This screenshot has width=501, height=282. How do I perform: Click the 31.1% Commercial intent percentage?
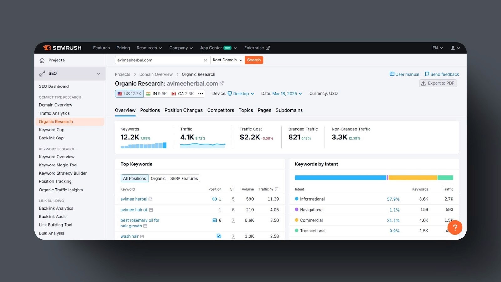(393, 221)
